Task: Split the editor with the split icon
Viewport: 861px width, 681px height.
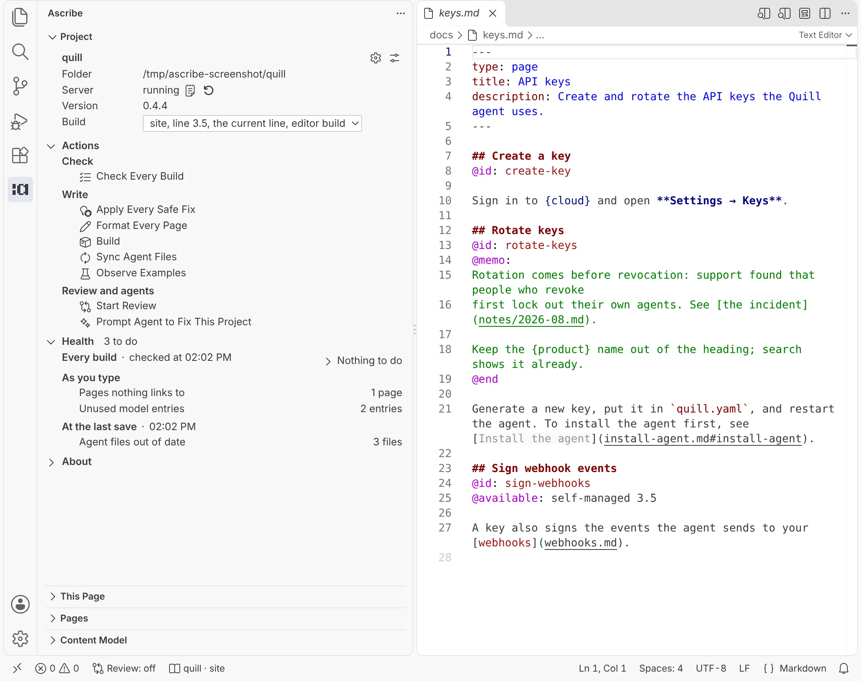Action: (825, 14)
